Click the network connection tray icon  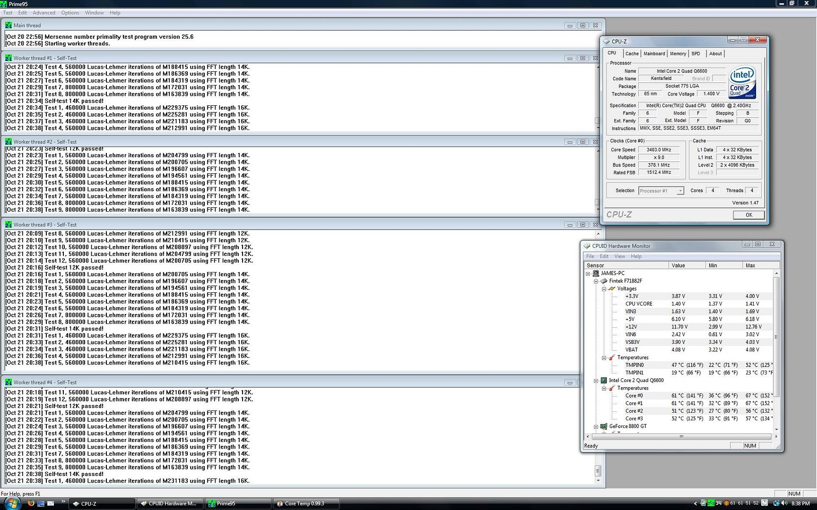tap(776, 503)
